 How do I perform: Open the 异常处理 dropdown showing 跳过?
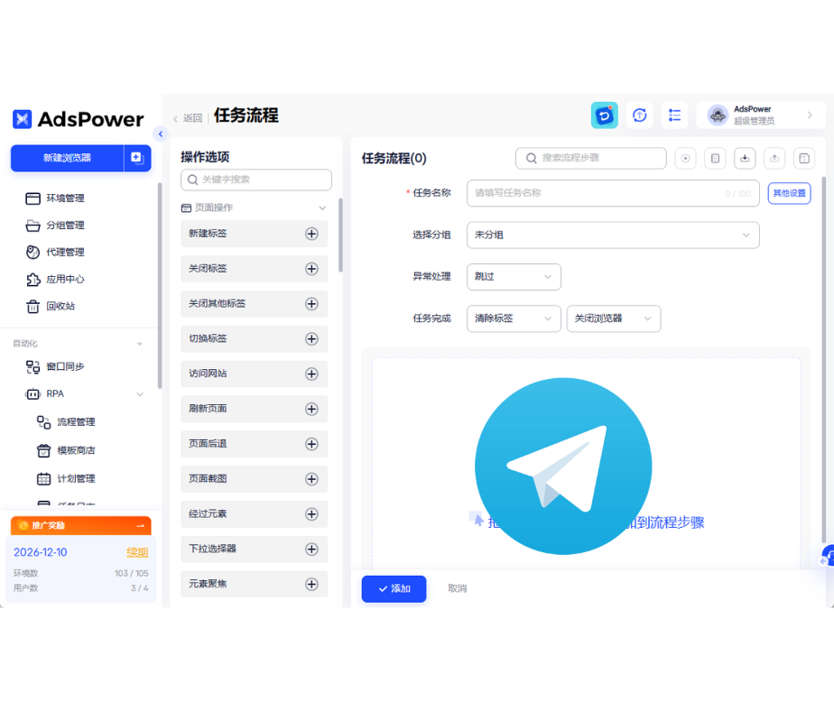pos(514,276)
